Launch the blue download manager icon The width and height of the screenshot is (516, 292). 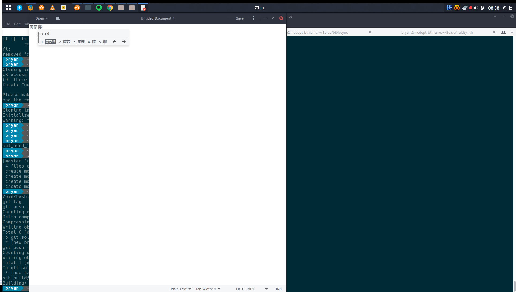tap(20, 8)
